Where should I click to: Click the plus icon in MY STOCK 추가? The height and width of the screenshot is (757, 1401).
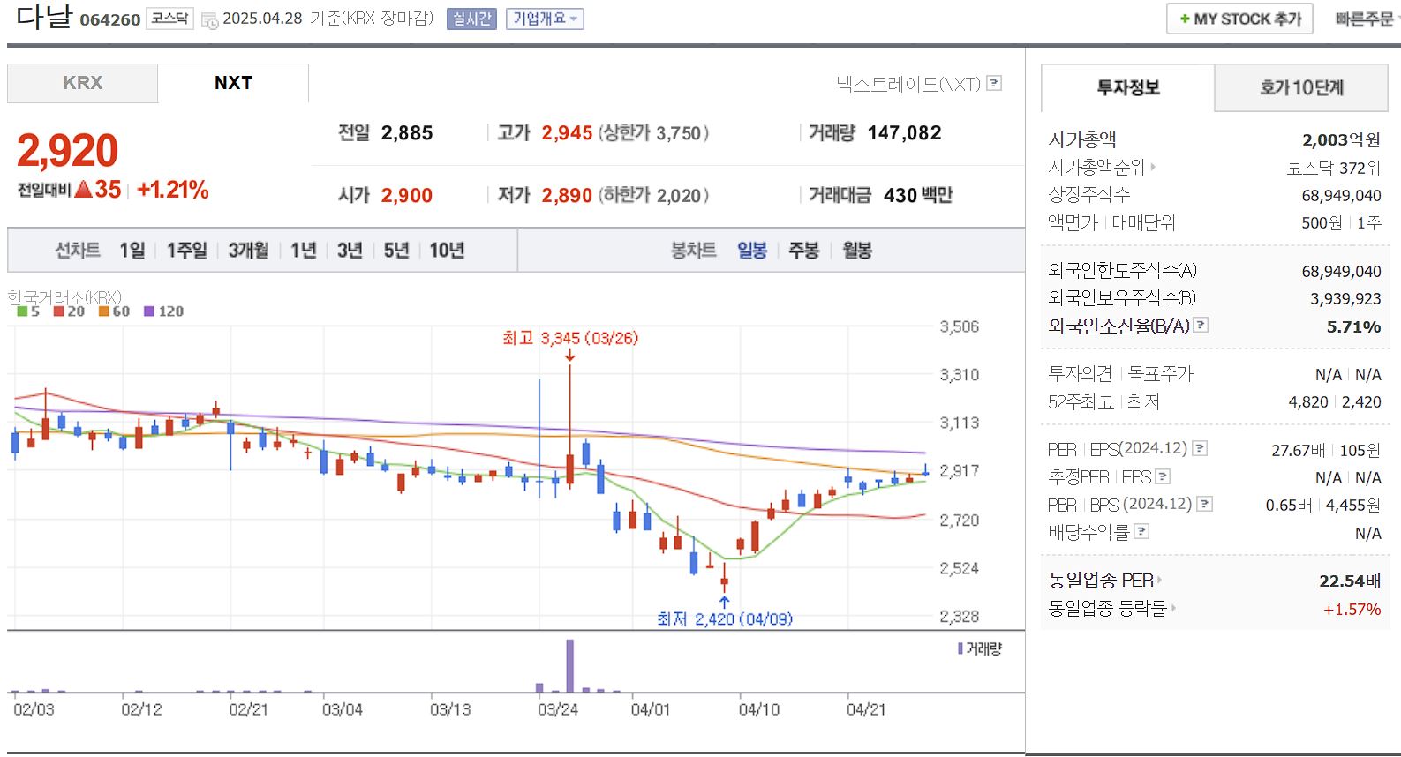pyautogui.click(x=1185, y=19)
